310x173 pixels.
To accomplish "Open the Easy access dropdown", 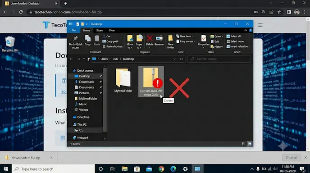I will pyautogui.click(x=186, y=41).
